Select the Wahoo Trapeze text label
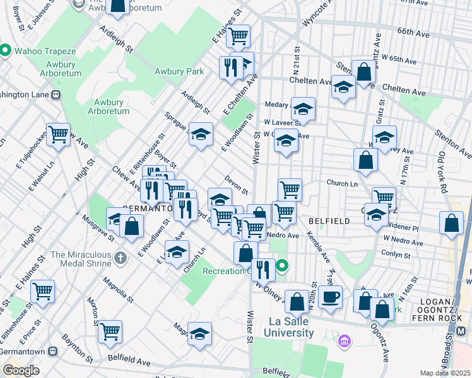This screenshot has width=472, height=378. pyautogui.click(x=45, y=51)
